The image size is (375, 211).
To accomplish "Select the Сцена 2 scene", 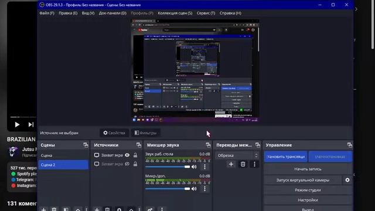I will pos(63,165).
